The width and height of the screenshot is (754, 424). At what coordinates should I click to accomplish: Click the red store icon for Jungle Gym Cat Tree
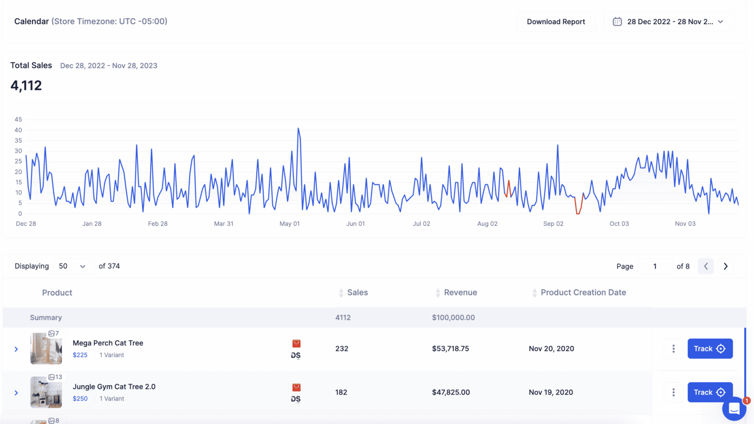(x=296, y=387)
